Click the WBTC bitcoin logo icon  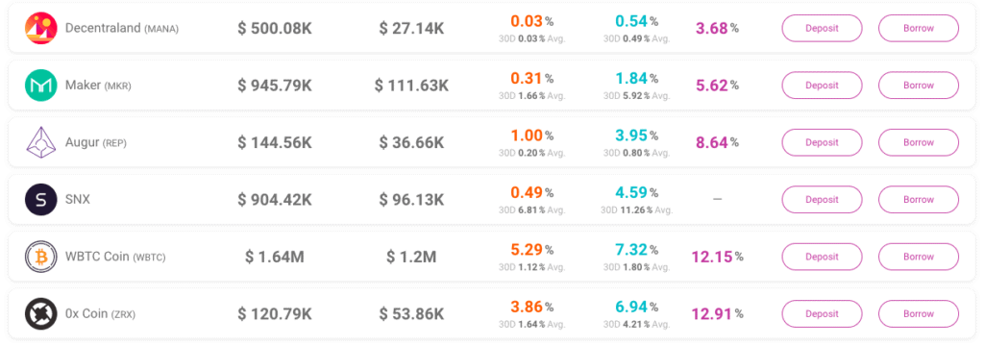(x=40, y=257)
